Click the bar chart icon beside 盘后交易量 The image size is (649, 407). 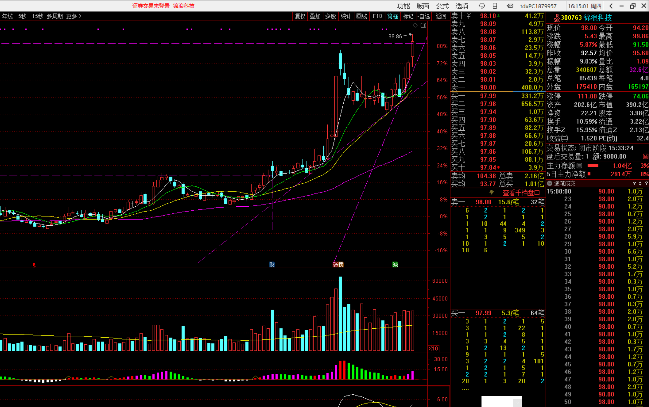click(645, 156)
